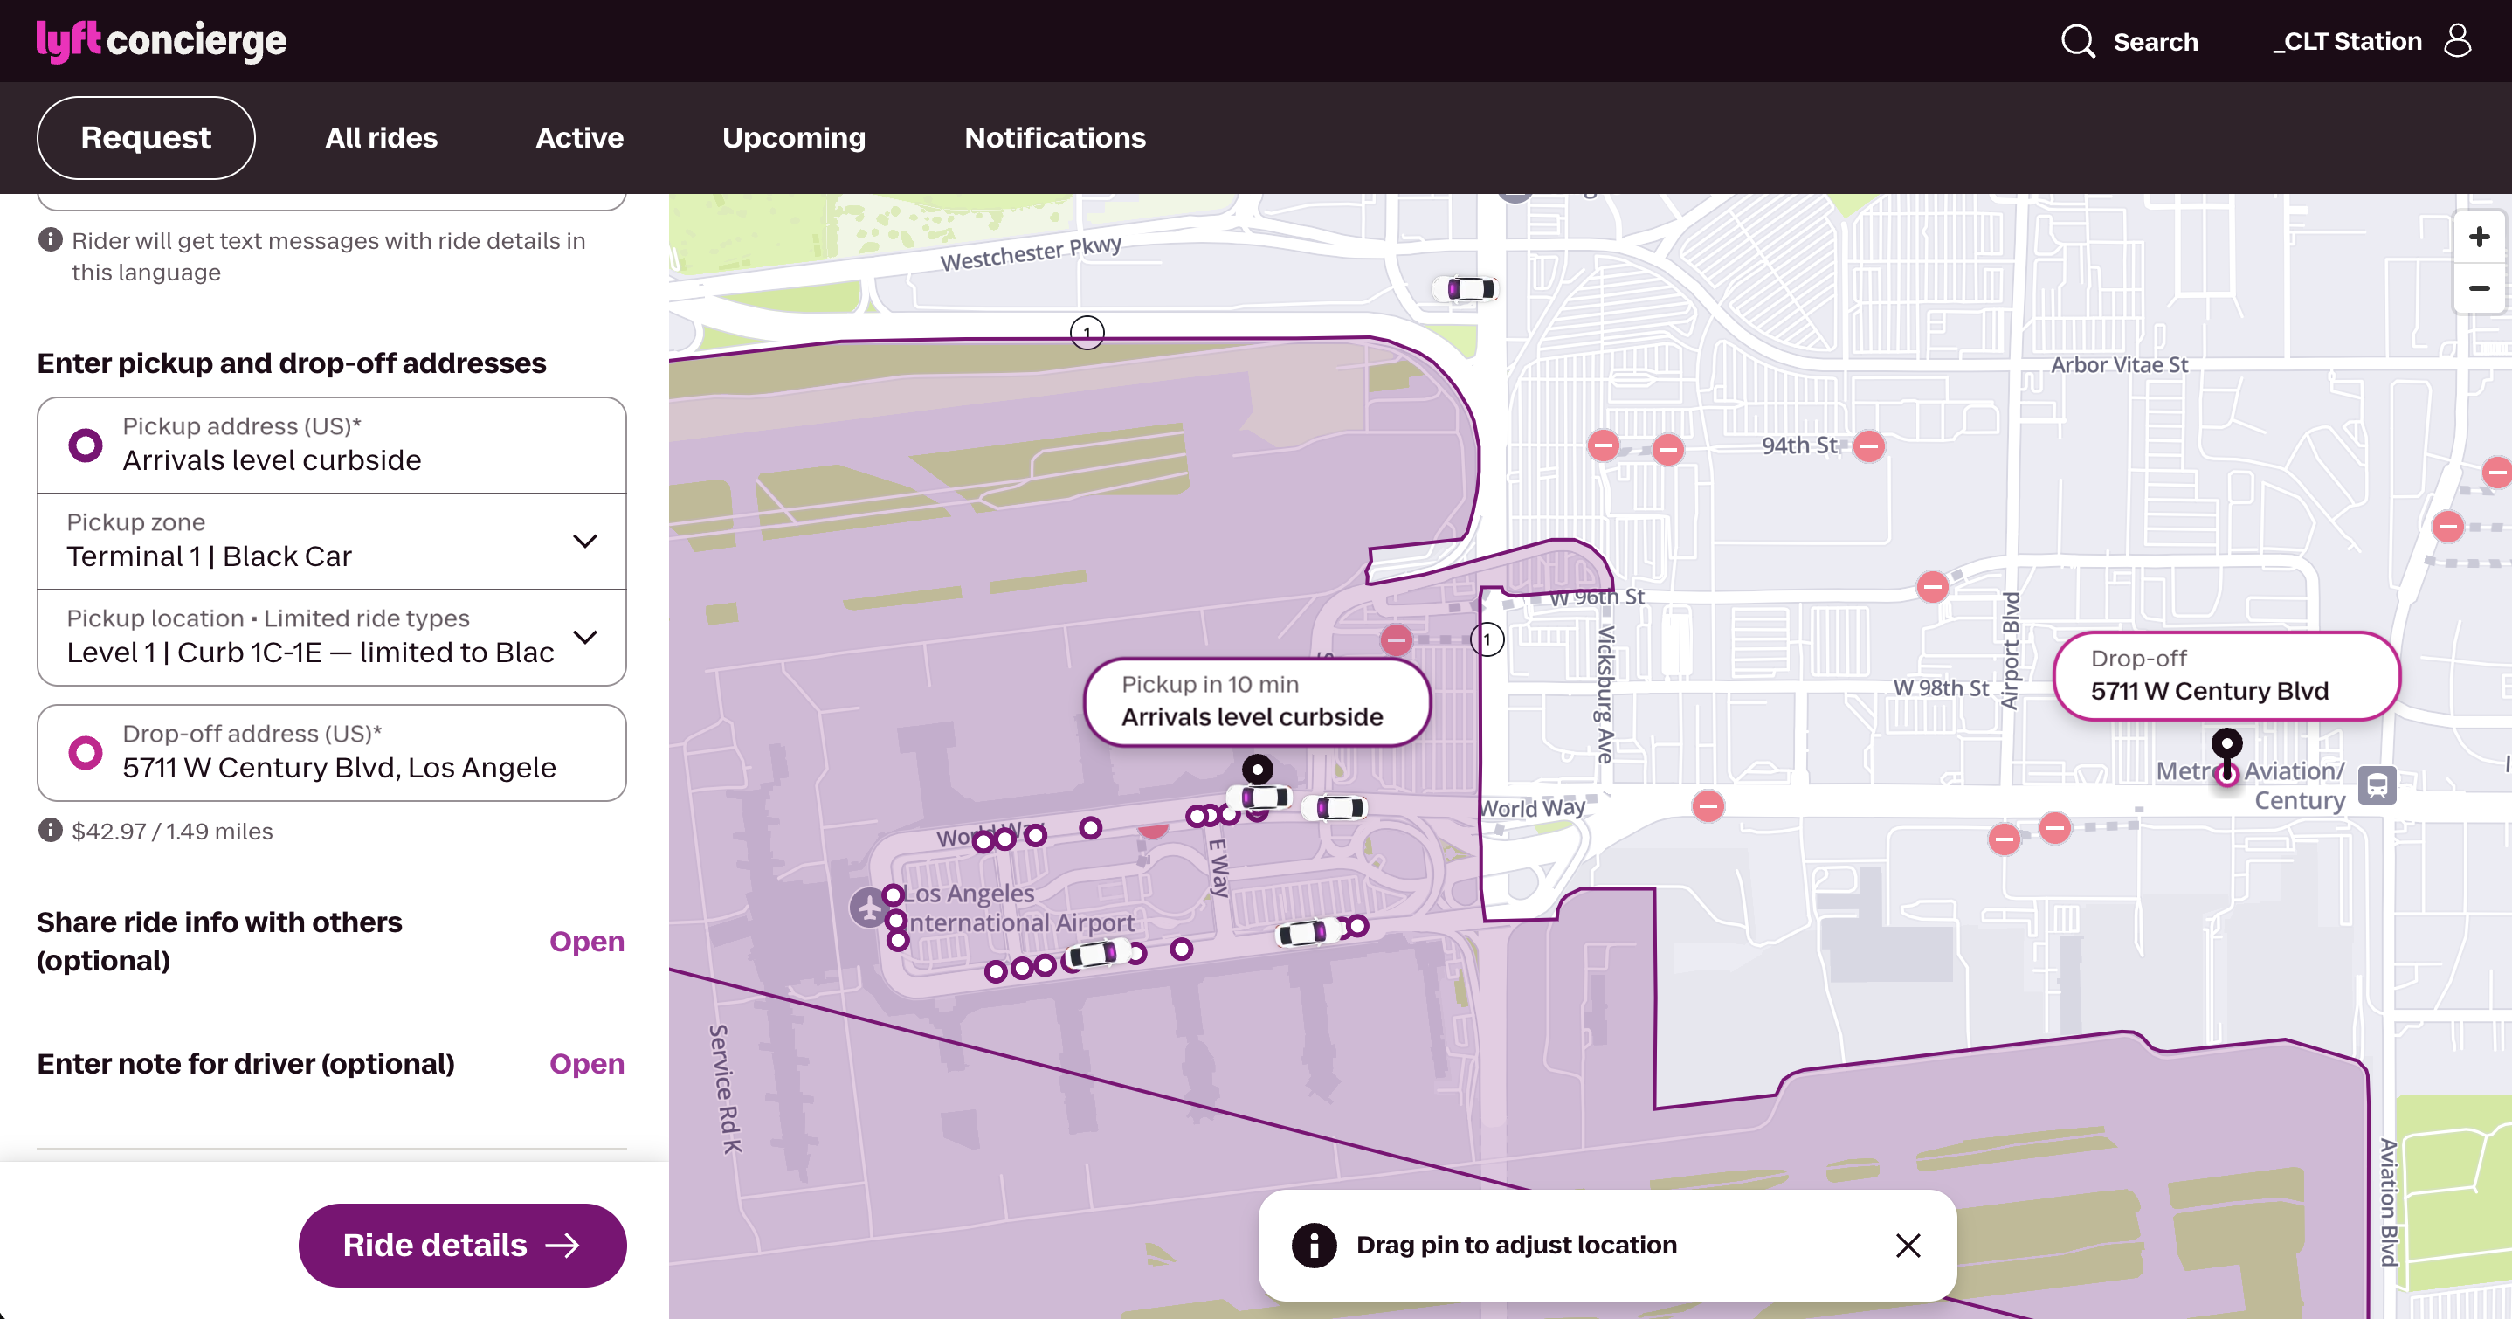Dismiss the drag pin hint banner
Viewport: 2512px width, 1319px height.
1908,1245
